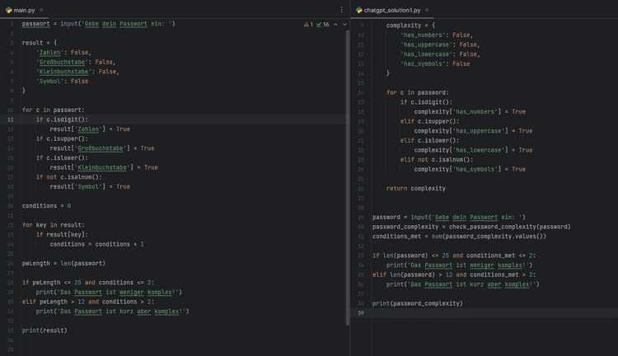Screen dimensions: 618x356
Task: Jump to next highlighted problem with down arrow
Action: (x=344, y=25)
